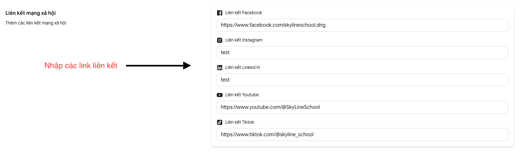Click the Youtube logo icon
Screen dimensions: 520x152
pos(220,95)
